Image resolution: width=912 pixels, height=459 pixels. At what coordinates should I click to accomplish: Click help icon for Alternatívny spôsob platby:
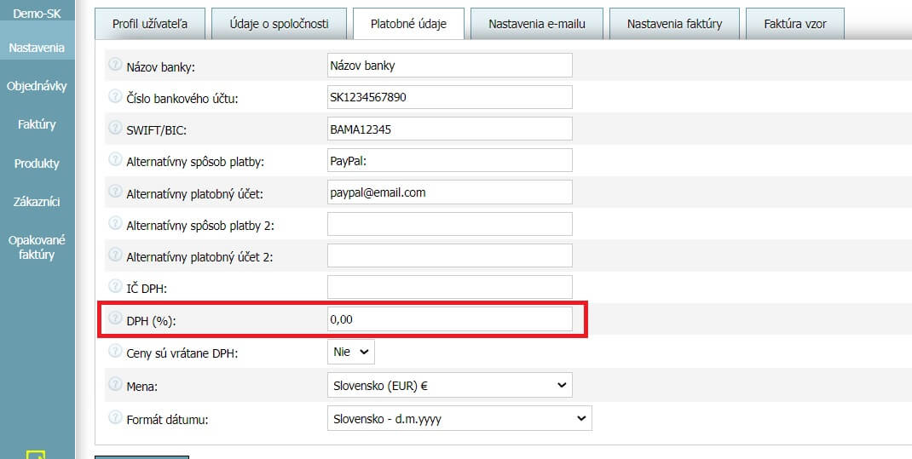point(115,160)
